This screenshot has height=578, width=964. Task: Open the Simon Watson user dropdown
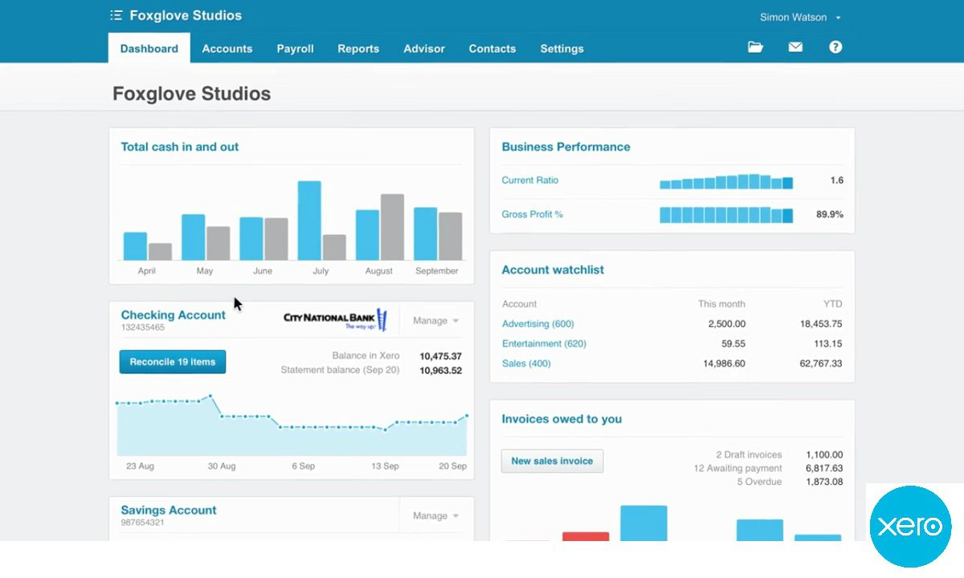(792, 17)
